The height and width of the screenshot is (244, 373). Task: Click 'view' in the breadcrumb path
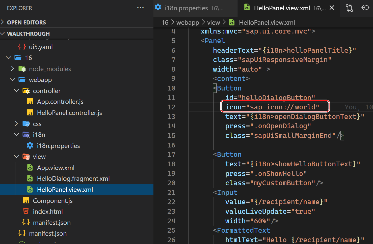[214, 22]
